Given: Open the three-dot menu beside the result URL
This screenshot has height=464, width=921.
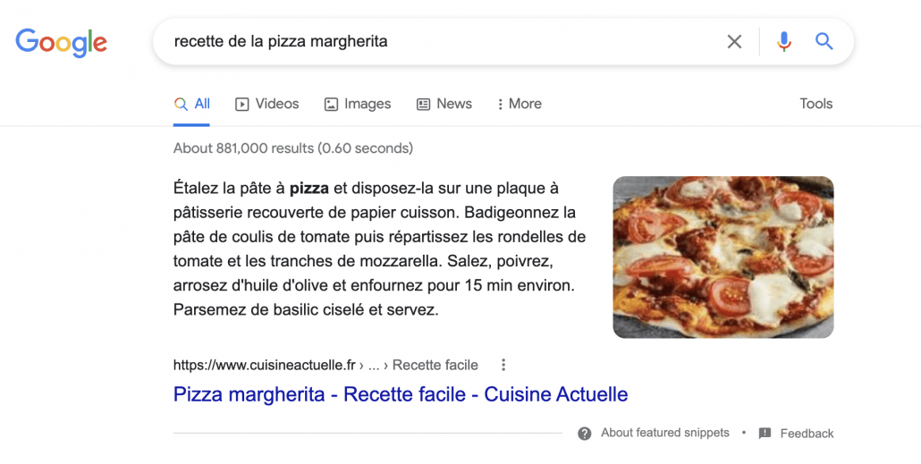Looking at the screenshot, I should pos(503,365).
